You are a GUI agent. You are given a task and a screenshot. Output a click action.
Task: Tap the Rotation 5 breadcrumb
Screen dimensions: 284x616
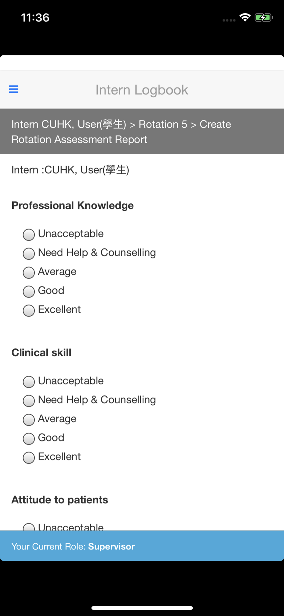pos(163,124)
